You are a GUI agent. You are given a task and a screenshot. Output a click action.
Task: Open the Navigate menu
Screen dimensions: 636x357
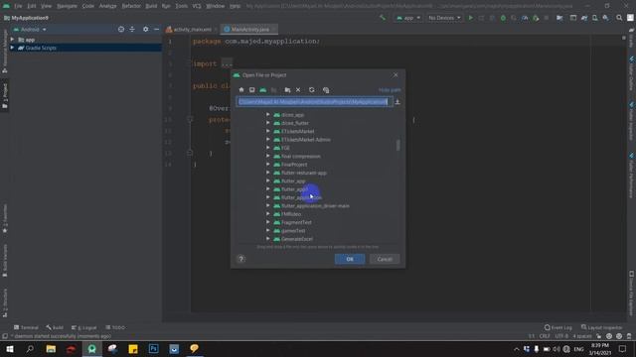[x=67, y=6]
